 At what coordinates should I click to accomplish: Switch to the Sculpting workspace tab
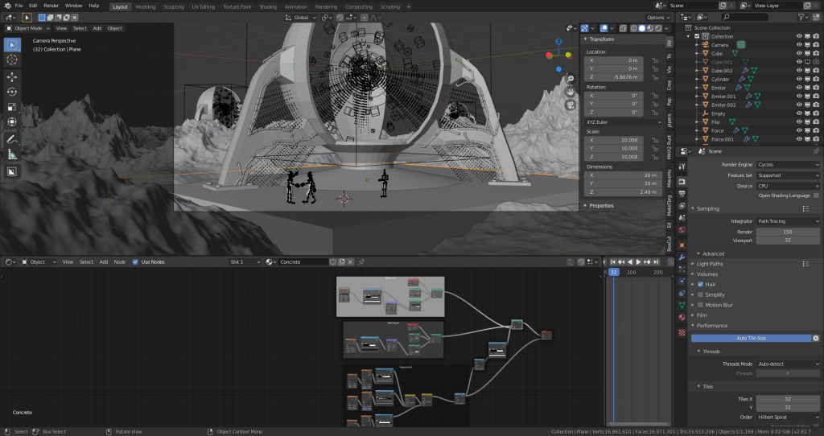point(174,6)
